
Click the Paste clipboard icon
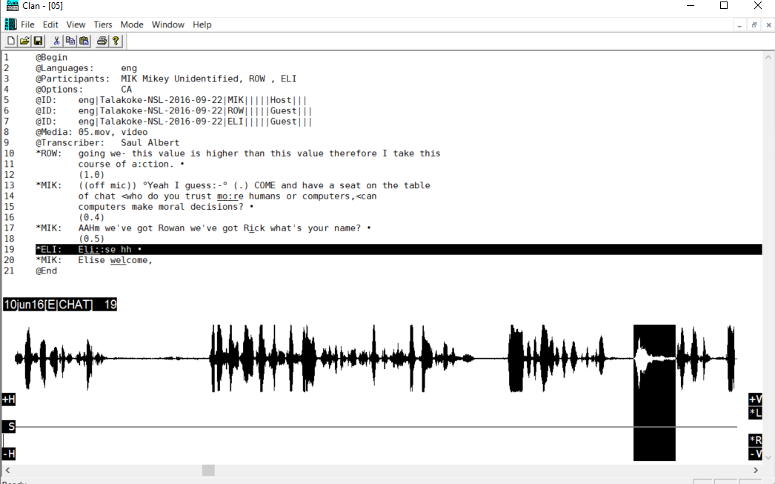pos(84,41)
